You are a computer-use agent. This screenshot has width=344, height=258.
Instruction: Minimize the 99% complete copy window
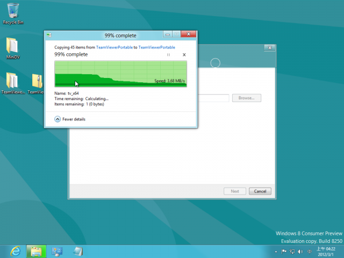(x=168, y=34)
